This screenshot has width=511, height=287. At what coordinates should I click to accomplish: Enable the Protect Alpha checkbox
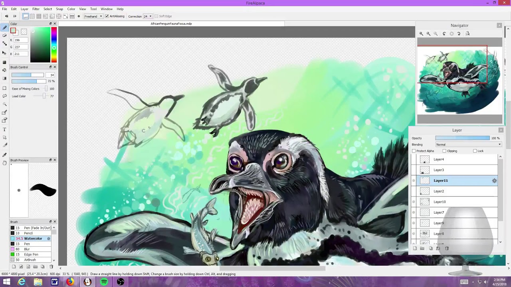(x=414, y=151)
